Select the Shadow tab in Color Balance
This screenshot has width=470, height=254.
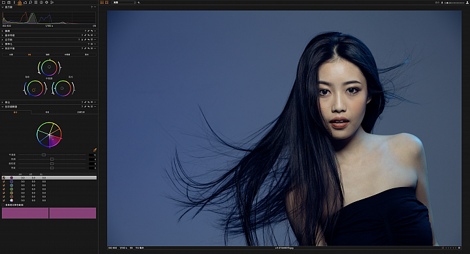point(48,55)
